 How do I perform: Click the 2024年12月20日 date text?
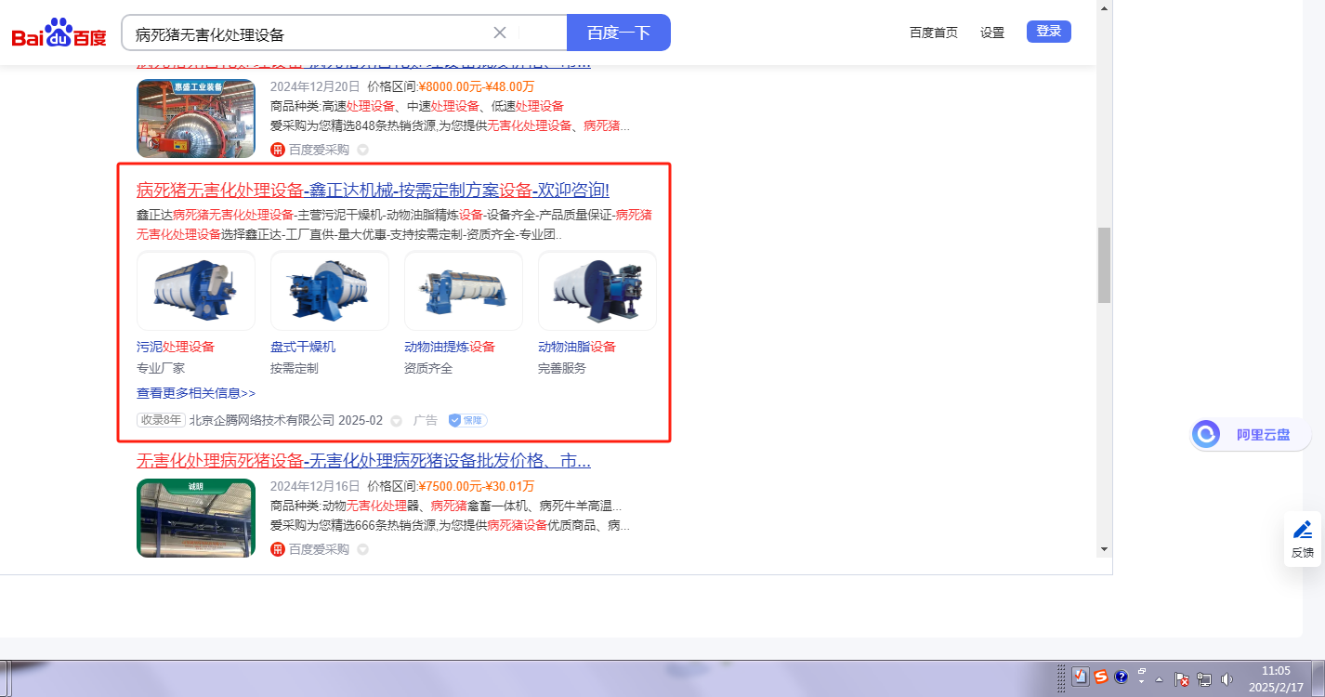(x=315, y=86)
